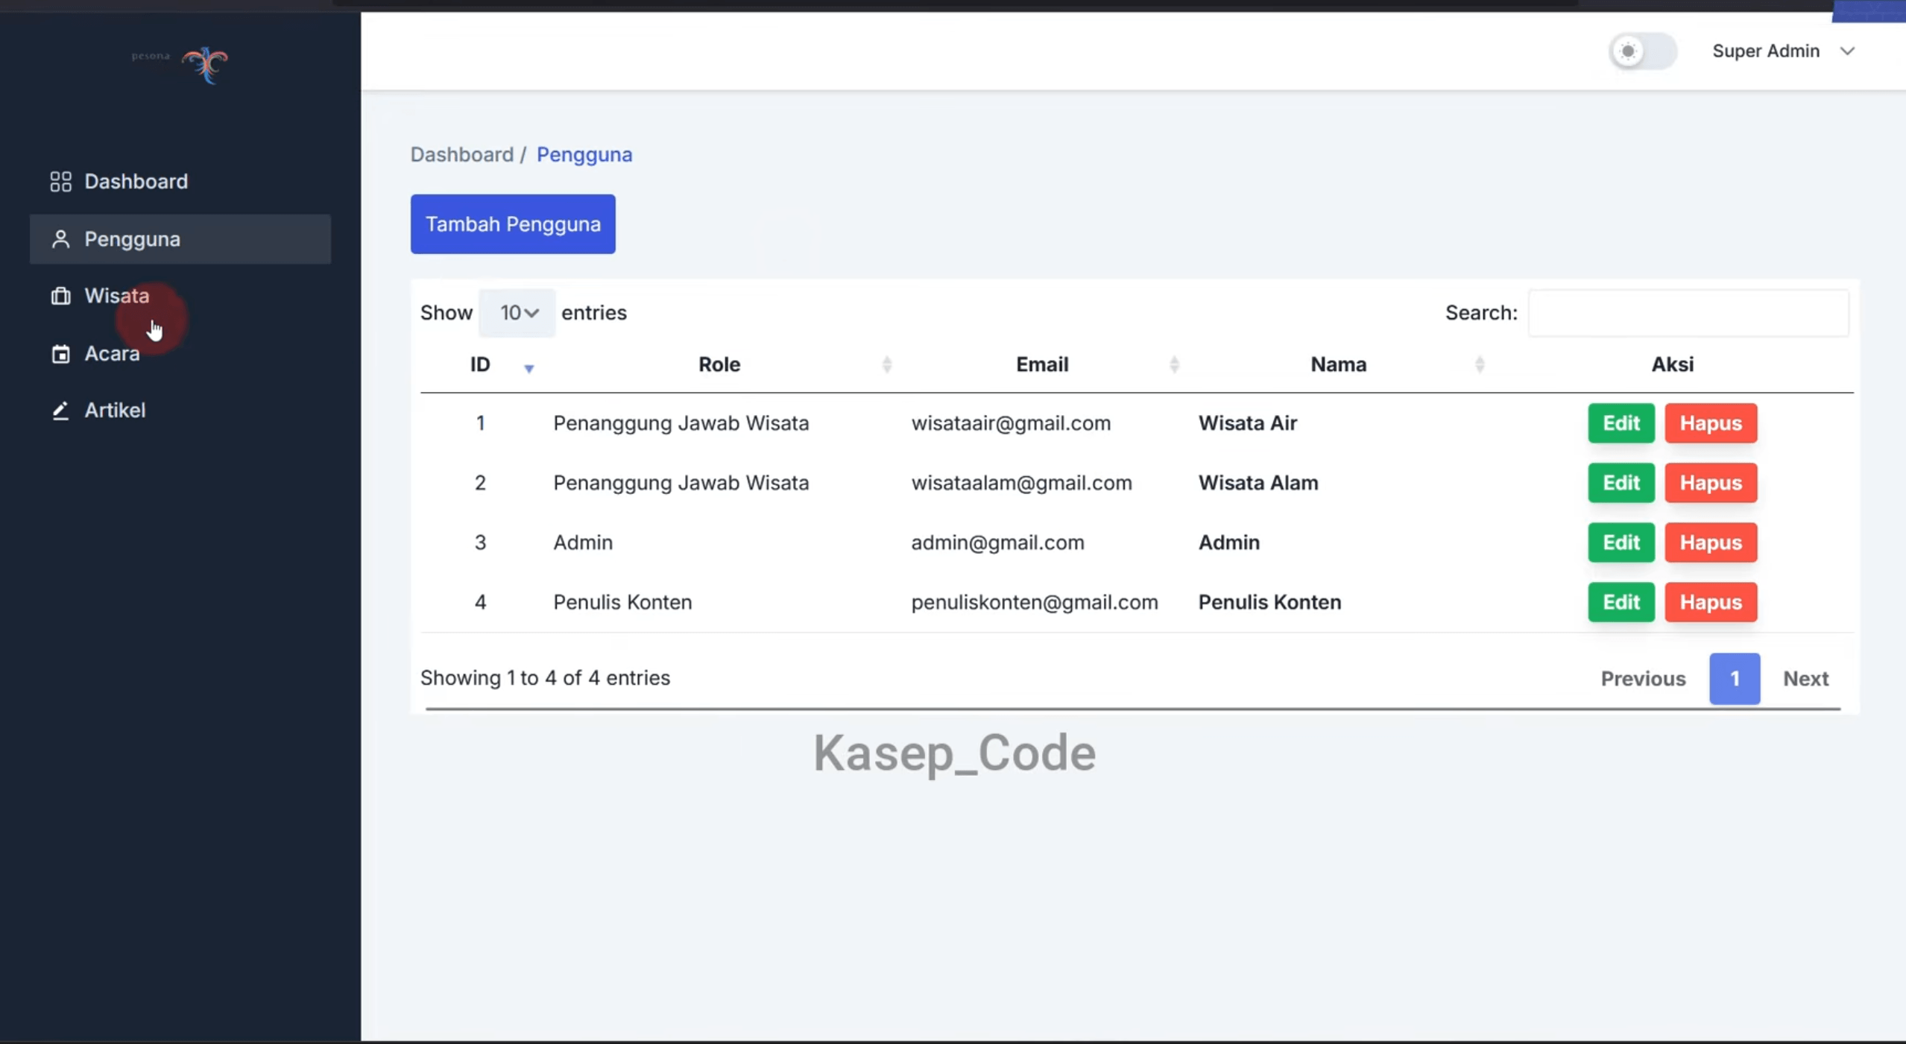Click Hapus for Wisata Alam user
Viewport: 1906px width, 1044px height.
(x=1711, y=483)
